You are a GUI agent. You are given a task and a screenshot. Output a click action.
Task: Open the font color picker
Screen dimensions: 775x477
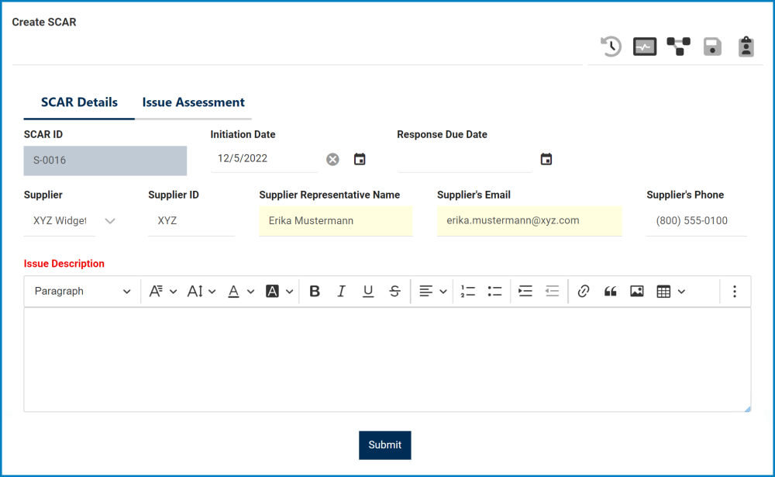(x=240, y=291)
